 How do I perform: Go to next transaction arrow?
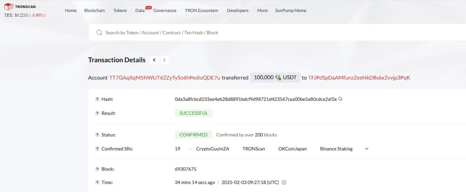(x=164, y=60)
